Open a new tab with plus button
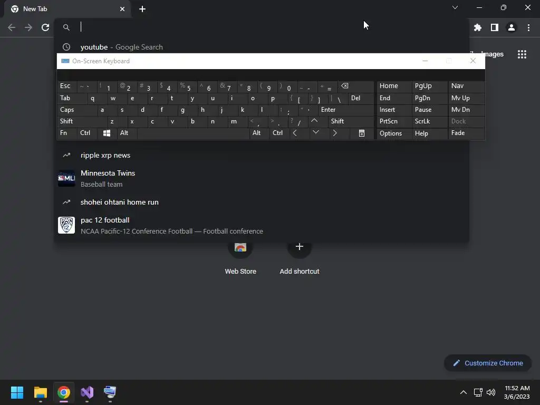Image resolution: width=540 pixels, height=405 pixels. point(142,9)
